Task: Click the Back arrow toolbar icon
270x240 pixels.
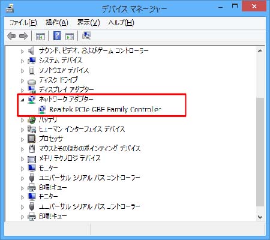Action: (11, 36)
